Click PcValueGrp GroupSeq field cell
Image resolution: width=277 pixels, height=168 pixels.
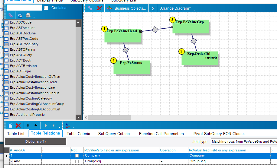click(x=121, y=161)
